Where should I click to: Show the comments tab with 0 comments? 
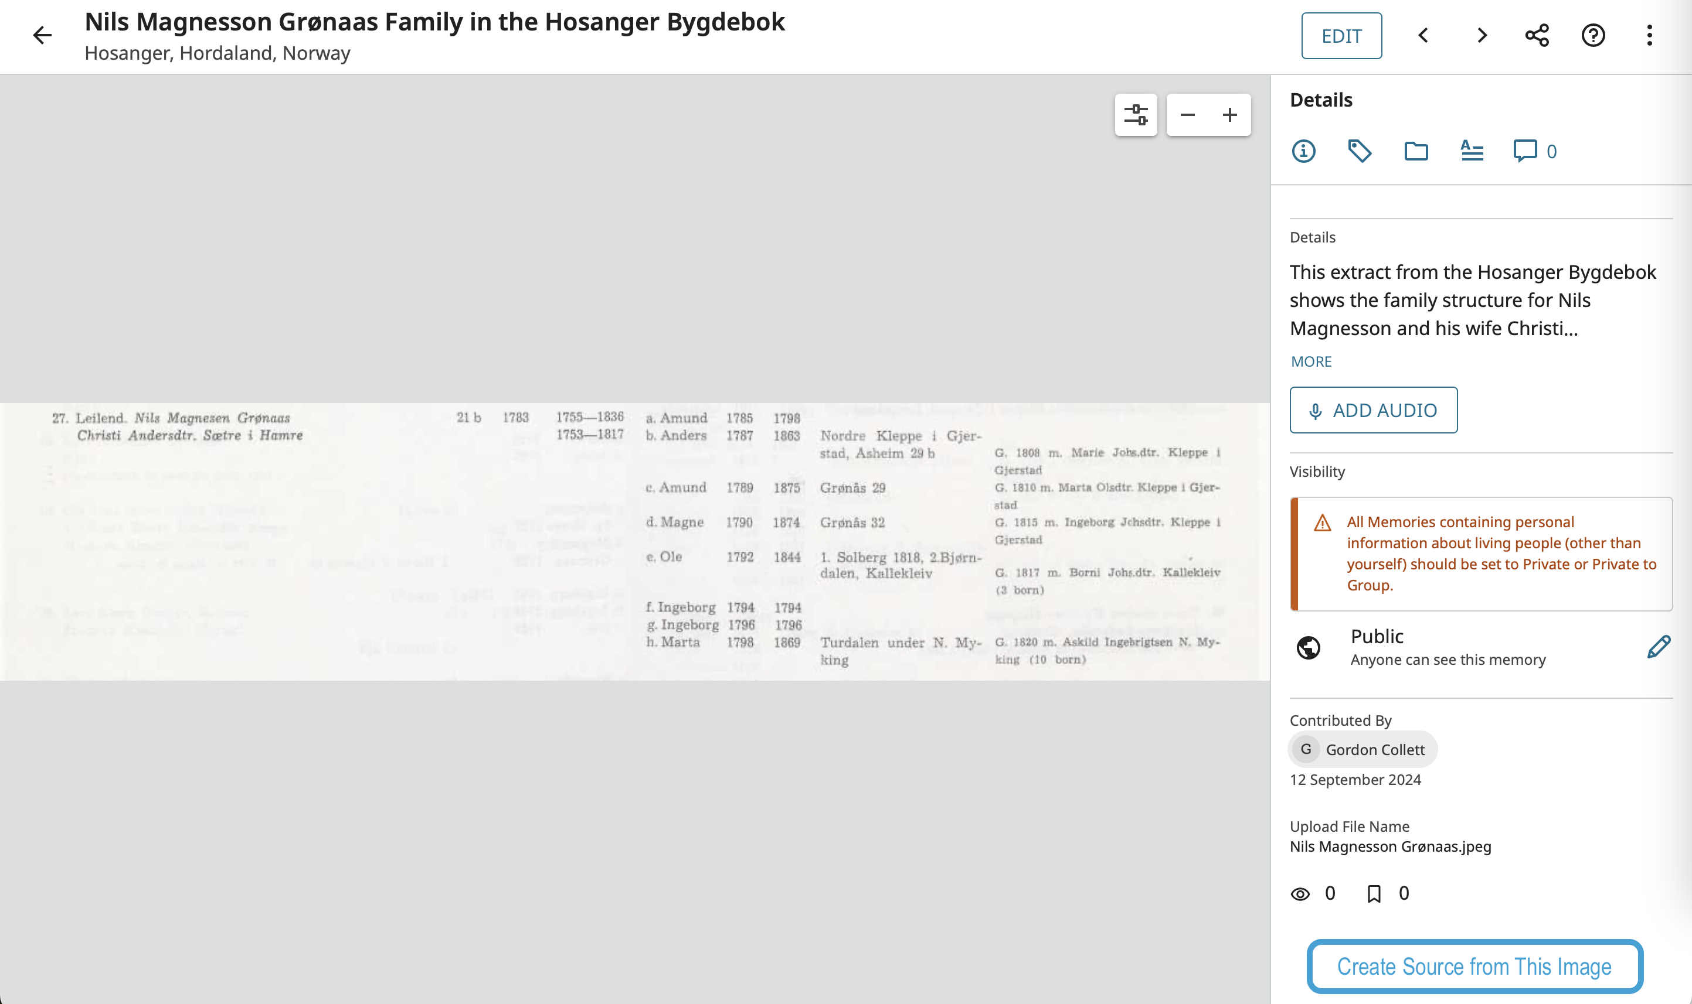pos(1534,151)
